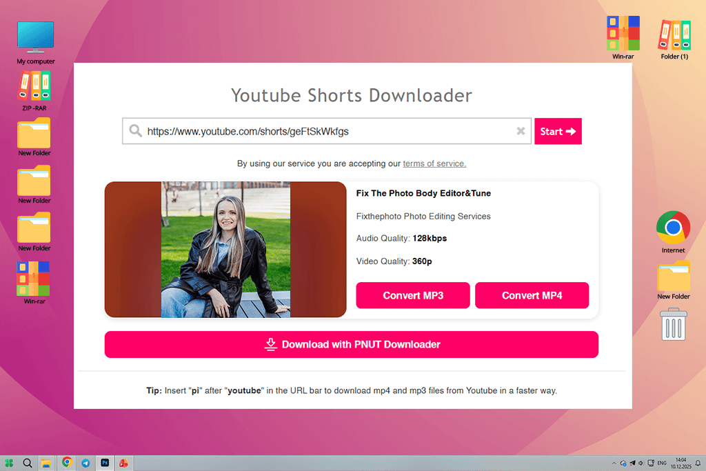Select the New Folder directly below ZIP -RAR
This screenshot has height=471, width=706.
point(34,137)
